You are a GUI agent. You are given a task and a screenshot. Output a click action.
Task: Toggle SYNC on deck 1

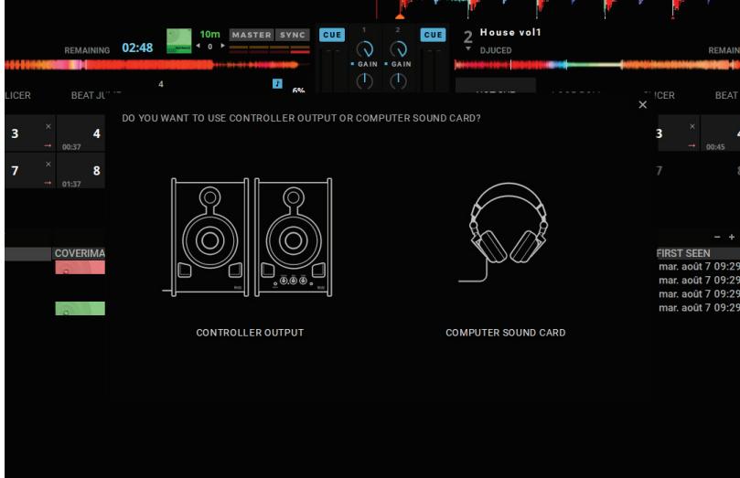[x=292, y=35]
